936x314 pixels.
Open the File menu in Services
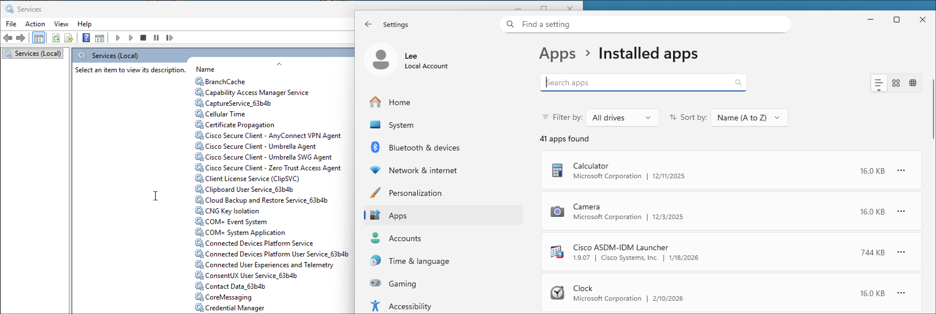[11, 24]
